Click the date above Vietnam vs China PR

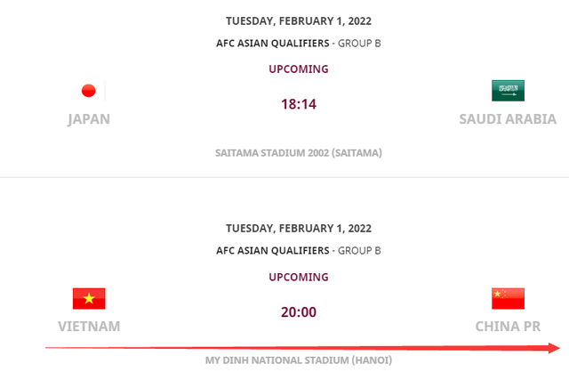[299, 228]
